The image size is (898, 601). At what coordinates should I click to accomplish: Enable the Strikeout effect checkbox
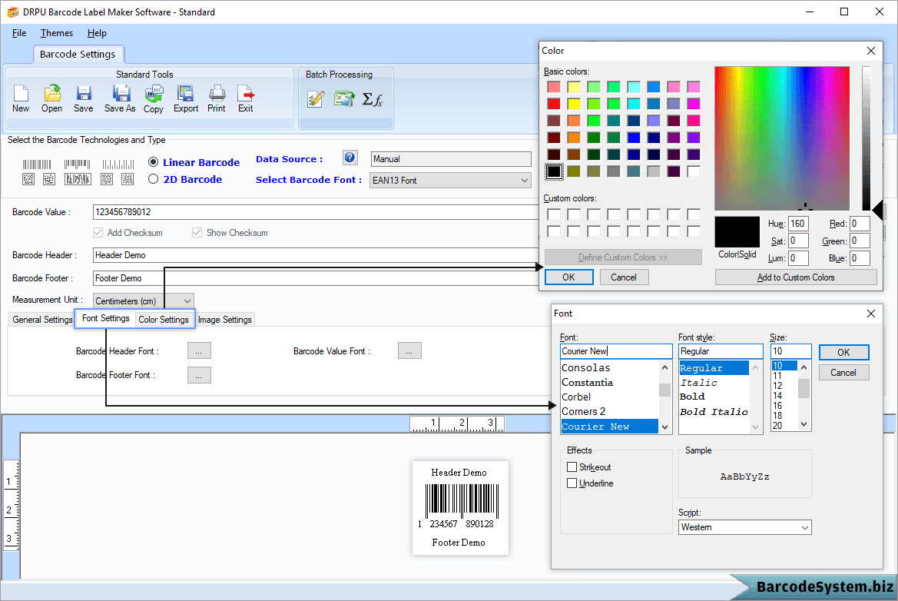tap(572, 467)
